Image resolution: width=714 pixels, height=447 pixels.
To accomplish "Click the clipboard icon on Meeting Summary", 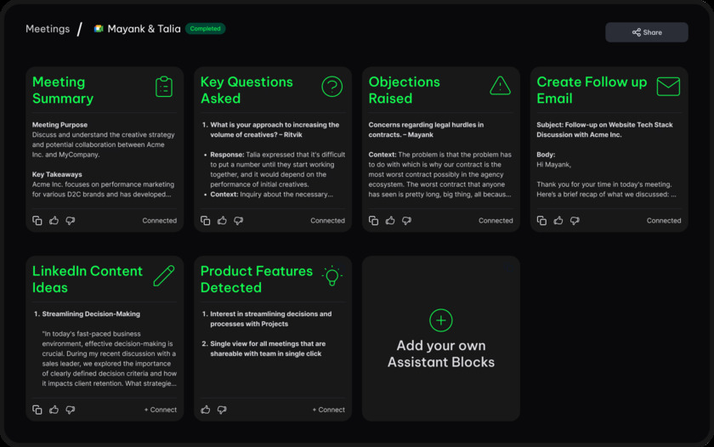I will 164,87.
